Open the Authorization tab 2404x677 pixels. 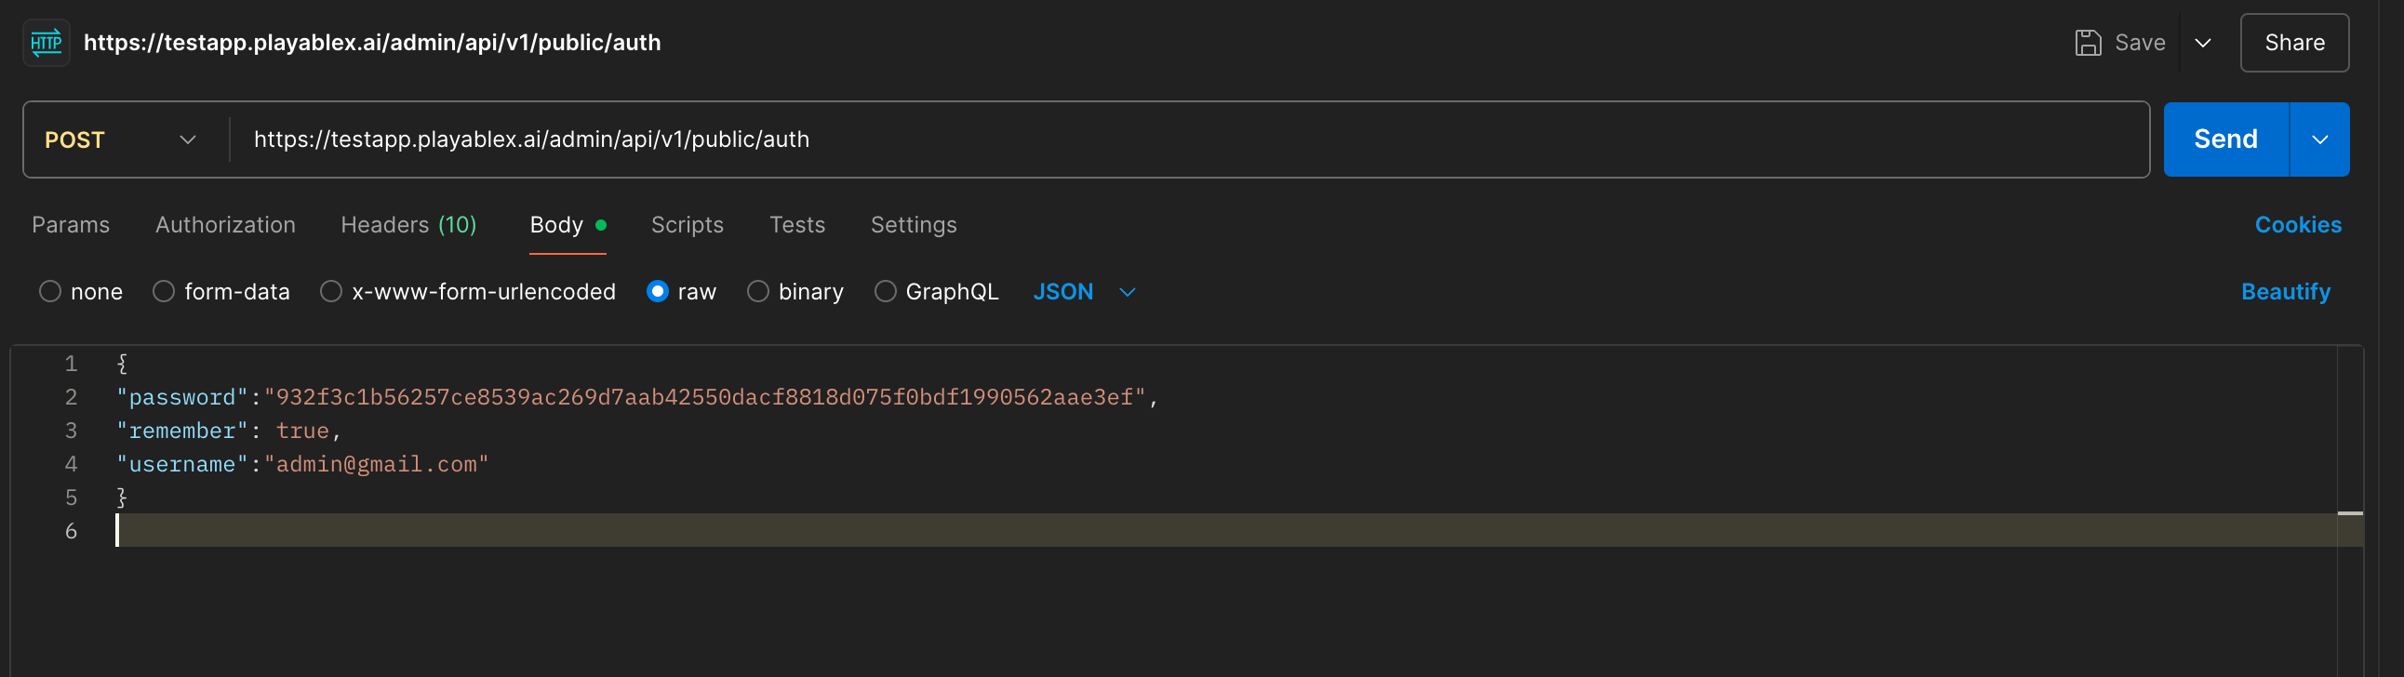225,225
